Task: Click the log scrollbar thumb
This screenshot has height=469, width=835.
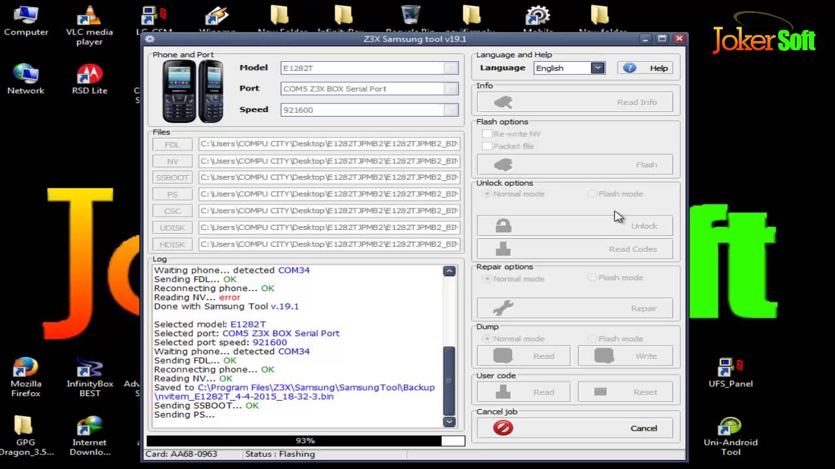Action: 449,381
